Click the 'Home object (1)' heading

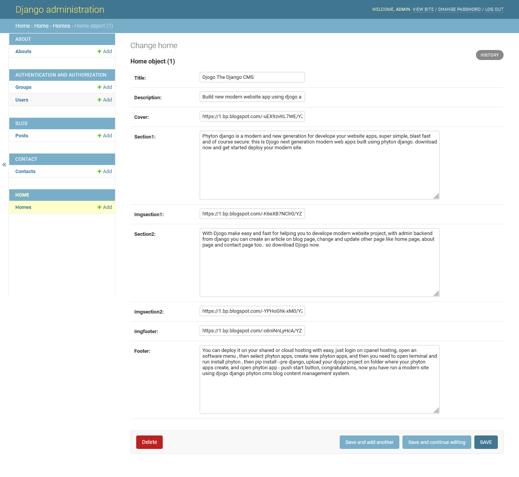point(153,61)
